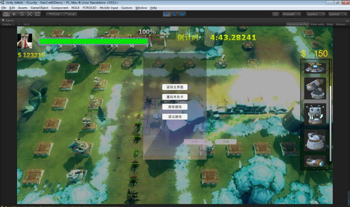Toggle the Stats overlay
The image size is (350, 207).
330,24
